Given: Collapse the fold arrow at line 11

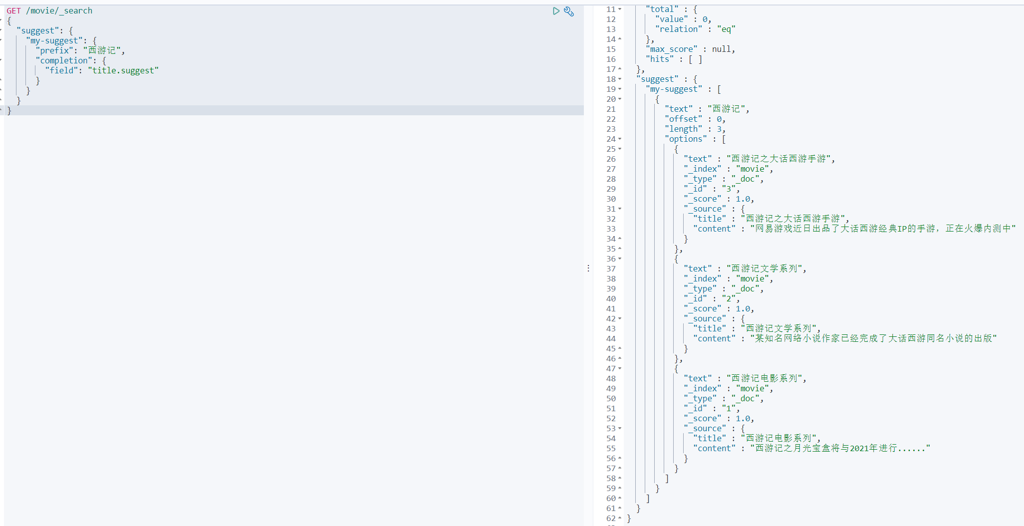Looking at the screenshot, I should tap(620, 9).
